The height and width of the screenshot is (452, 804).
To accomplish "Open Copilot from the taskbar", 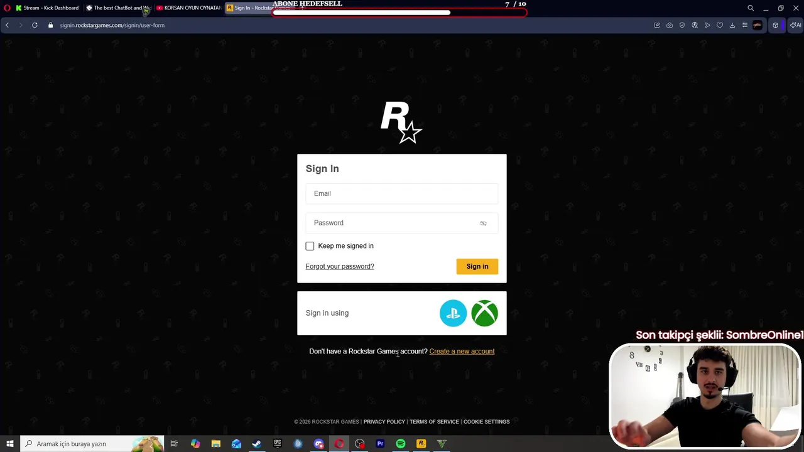I will coord(195,444).
